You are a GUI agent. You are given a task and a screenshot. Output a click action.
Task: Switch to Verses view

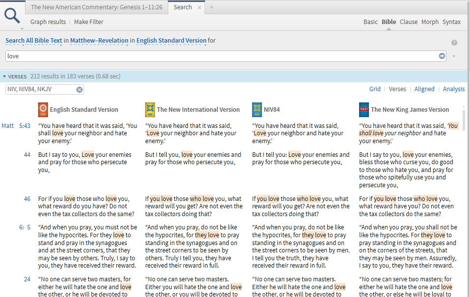coord(397,89)
